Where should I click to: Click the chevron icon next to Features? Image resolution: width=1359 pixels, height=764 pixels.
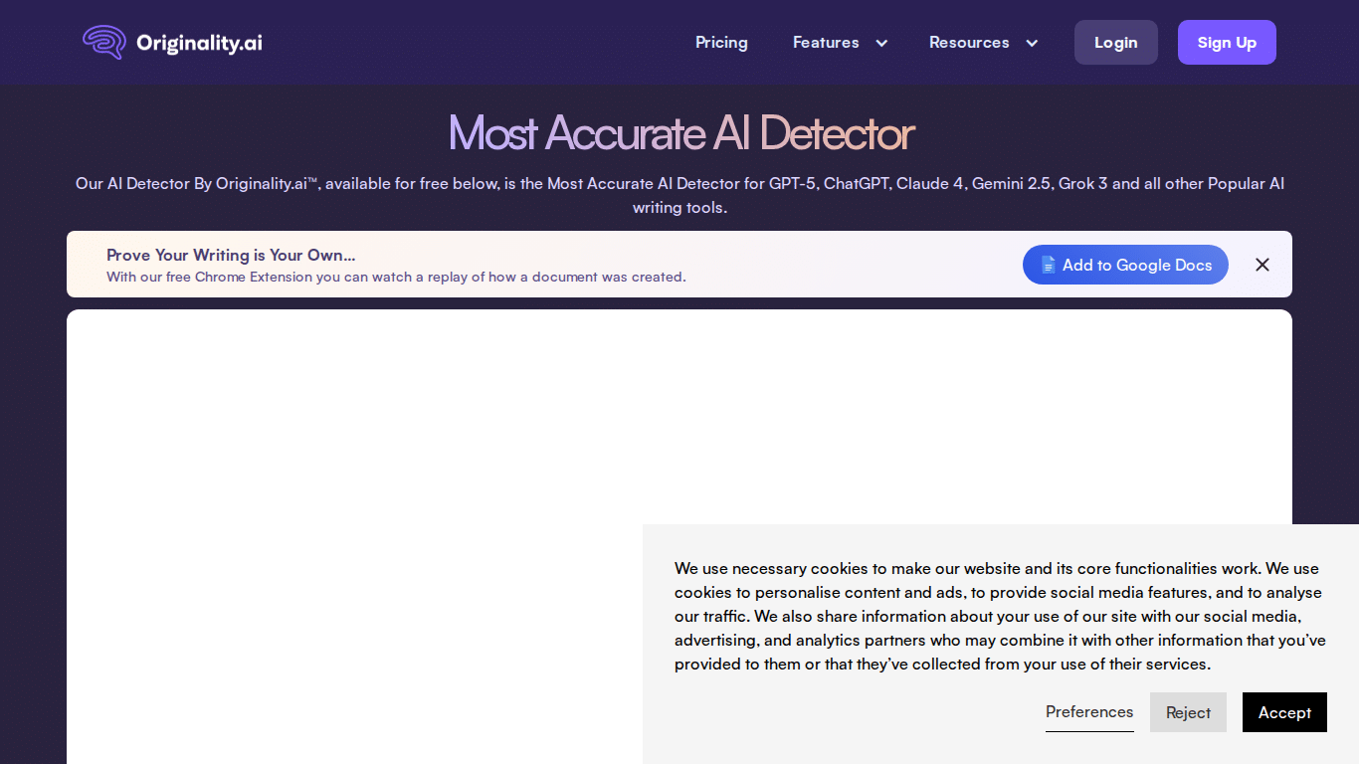880,43
